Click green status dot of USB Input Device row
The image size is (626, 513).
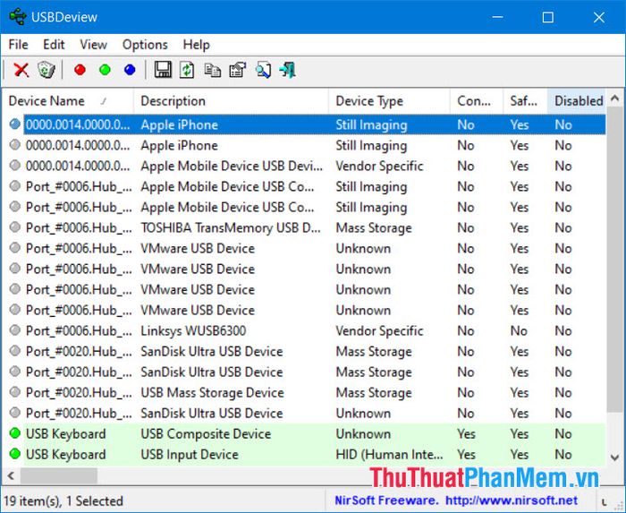[15, 454]
